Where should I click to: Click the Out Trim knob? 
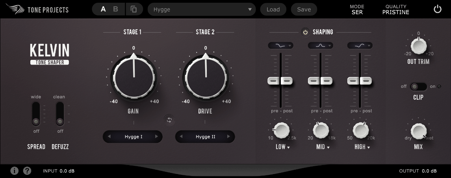tap(419, 46)
